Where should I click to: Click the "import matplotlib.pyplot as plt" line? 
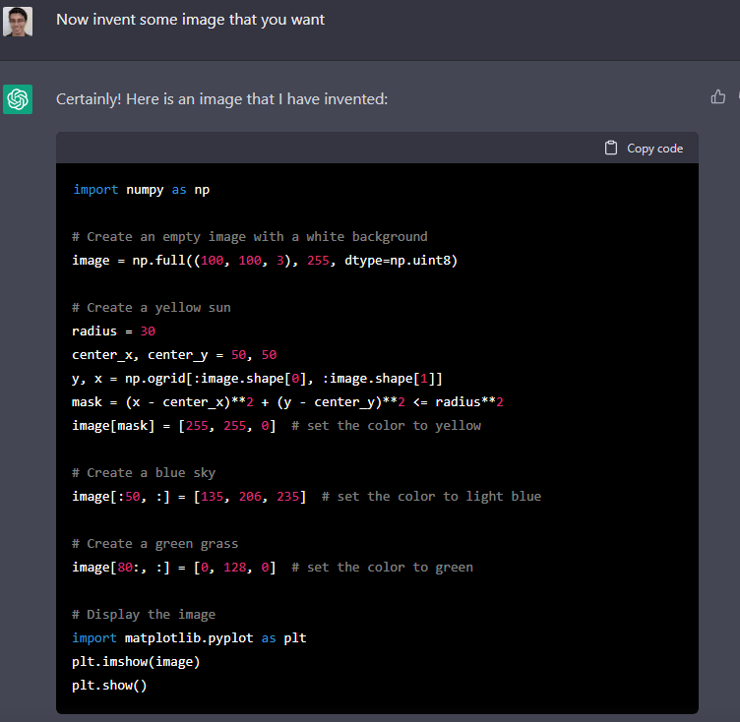click(x=189, y=637)
